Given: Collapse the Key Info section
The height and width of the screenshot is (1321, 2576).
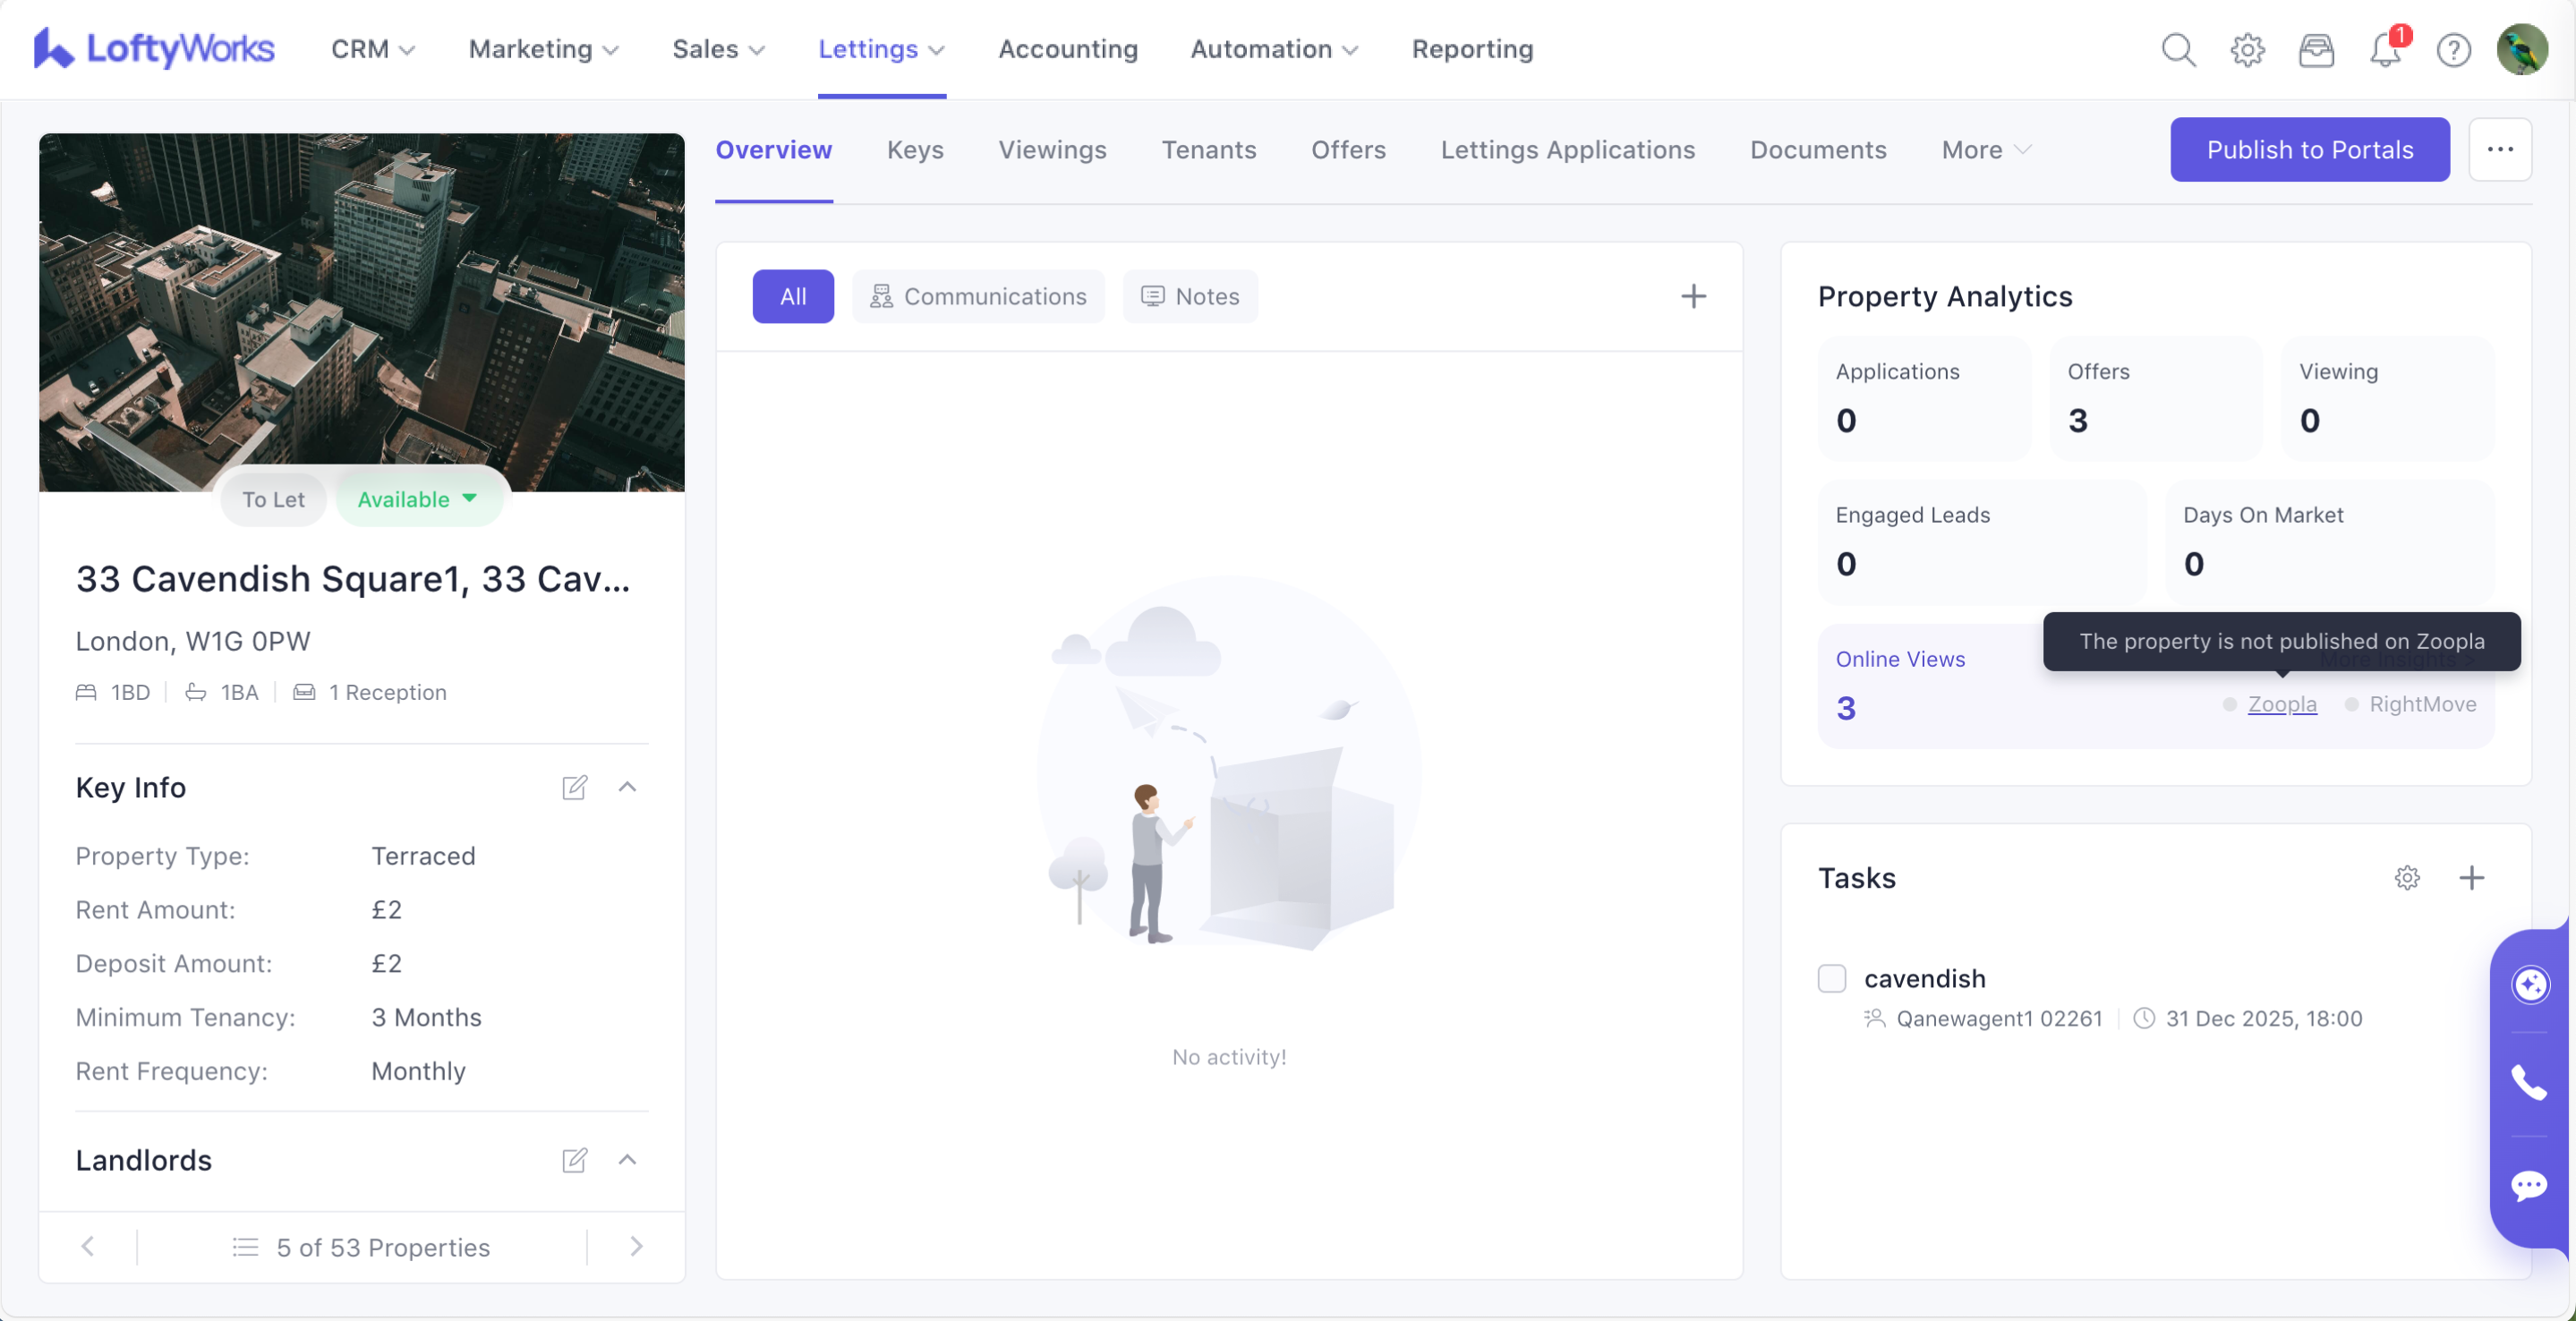Looking at the screenshot, I should [x=627, y=788].
